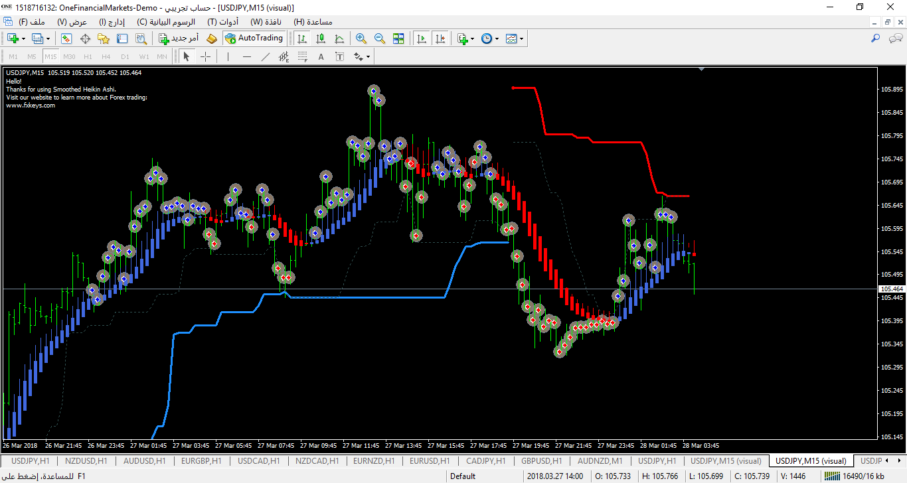Open the Navigator folder-star icon

point(104,38)
